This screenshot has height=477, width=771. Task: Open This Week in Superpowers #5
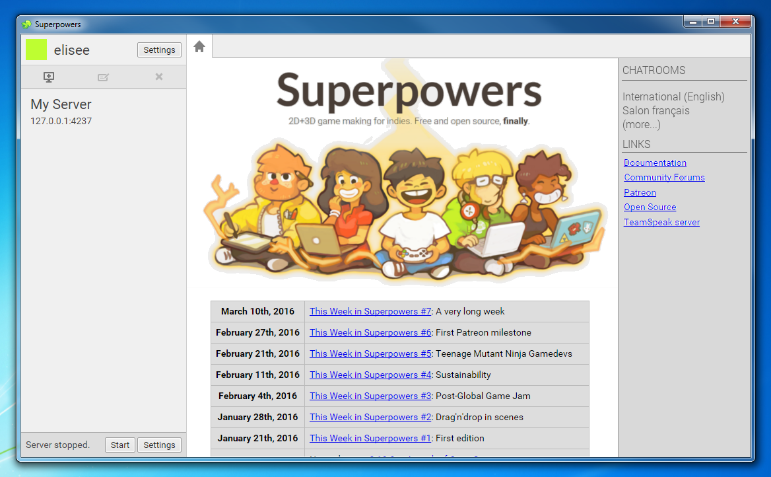pyautogui.click(x=370, y=354)
